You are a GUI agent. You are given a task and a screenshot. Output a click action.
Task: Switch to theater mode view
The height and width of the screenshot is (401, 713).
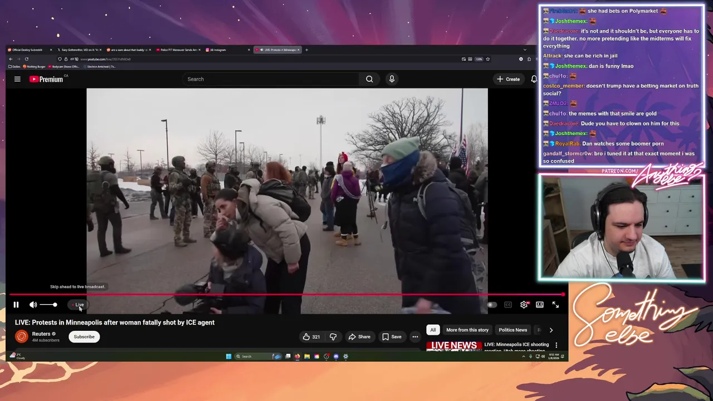(540, 305)
